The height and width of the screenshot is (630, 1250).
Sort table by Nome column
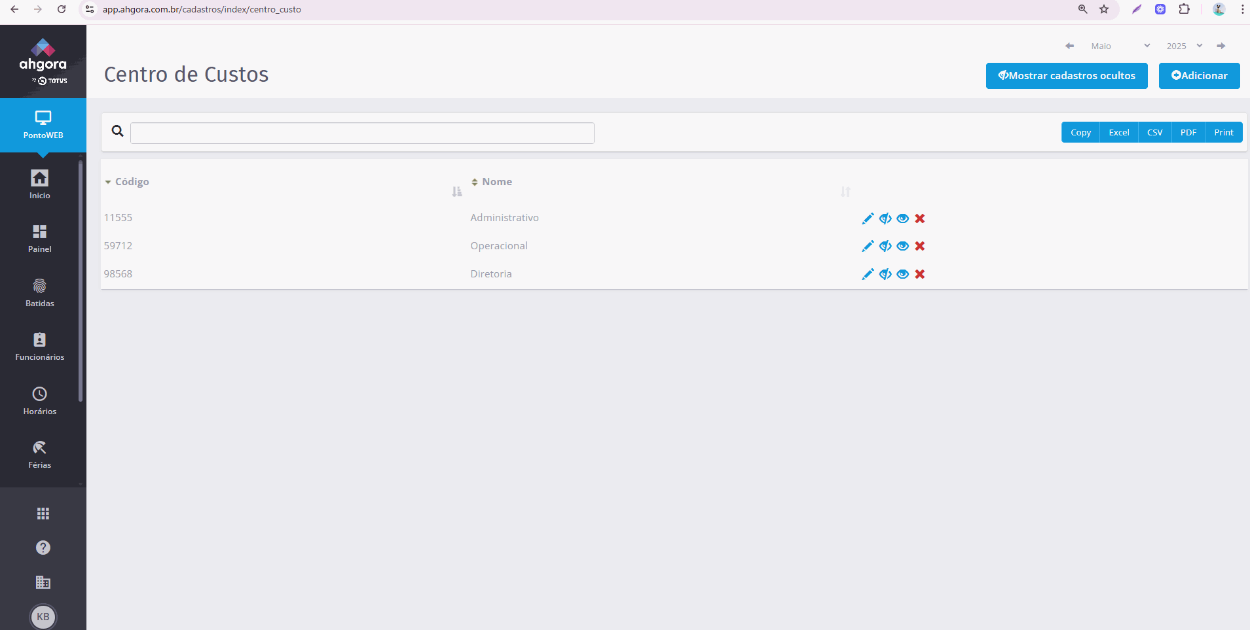coord(497,182)
